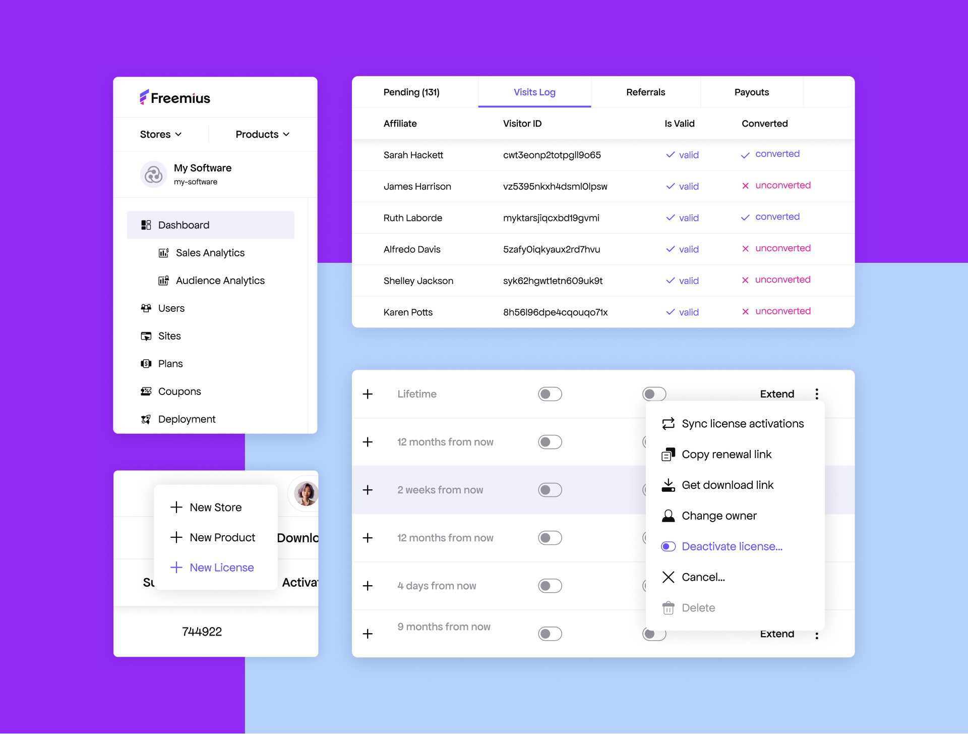This screenshot has width=968, height=734.
Task: Toggle the 12 months license switch
Action: [550, 441]
